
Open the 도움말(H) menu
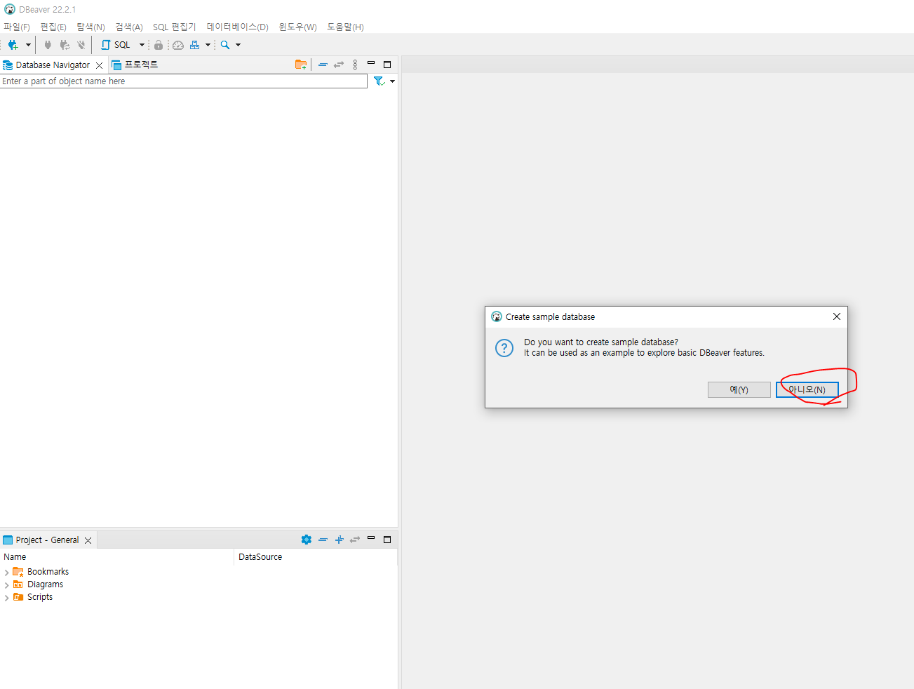point(345,27)
